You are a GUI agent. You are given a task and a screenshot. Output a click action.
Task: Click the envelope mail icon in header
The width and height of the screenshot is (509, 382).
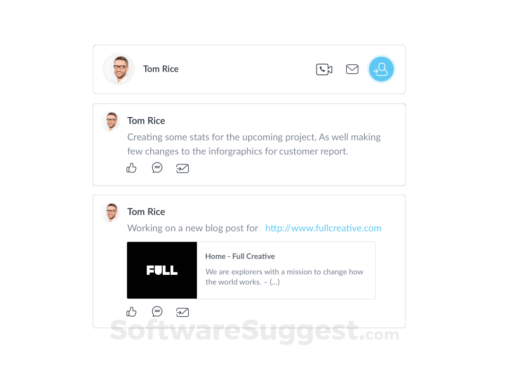click(x=352, y=69)
